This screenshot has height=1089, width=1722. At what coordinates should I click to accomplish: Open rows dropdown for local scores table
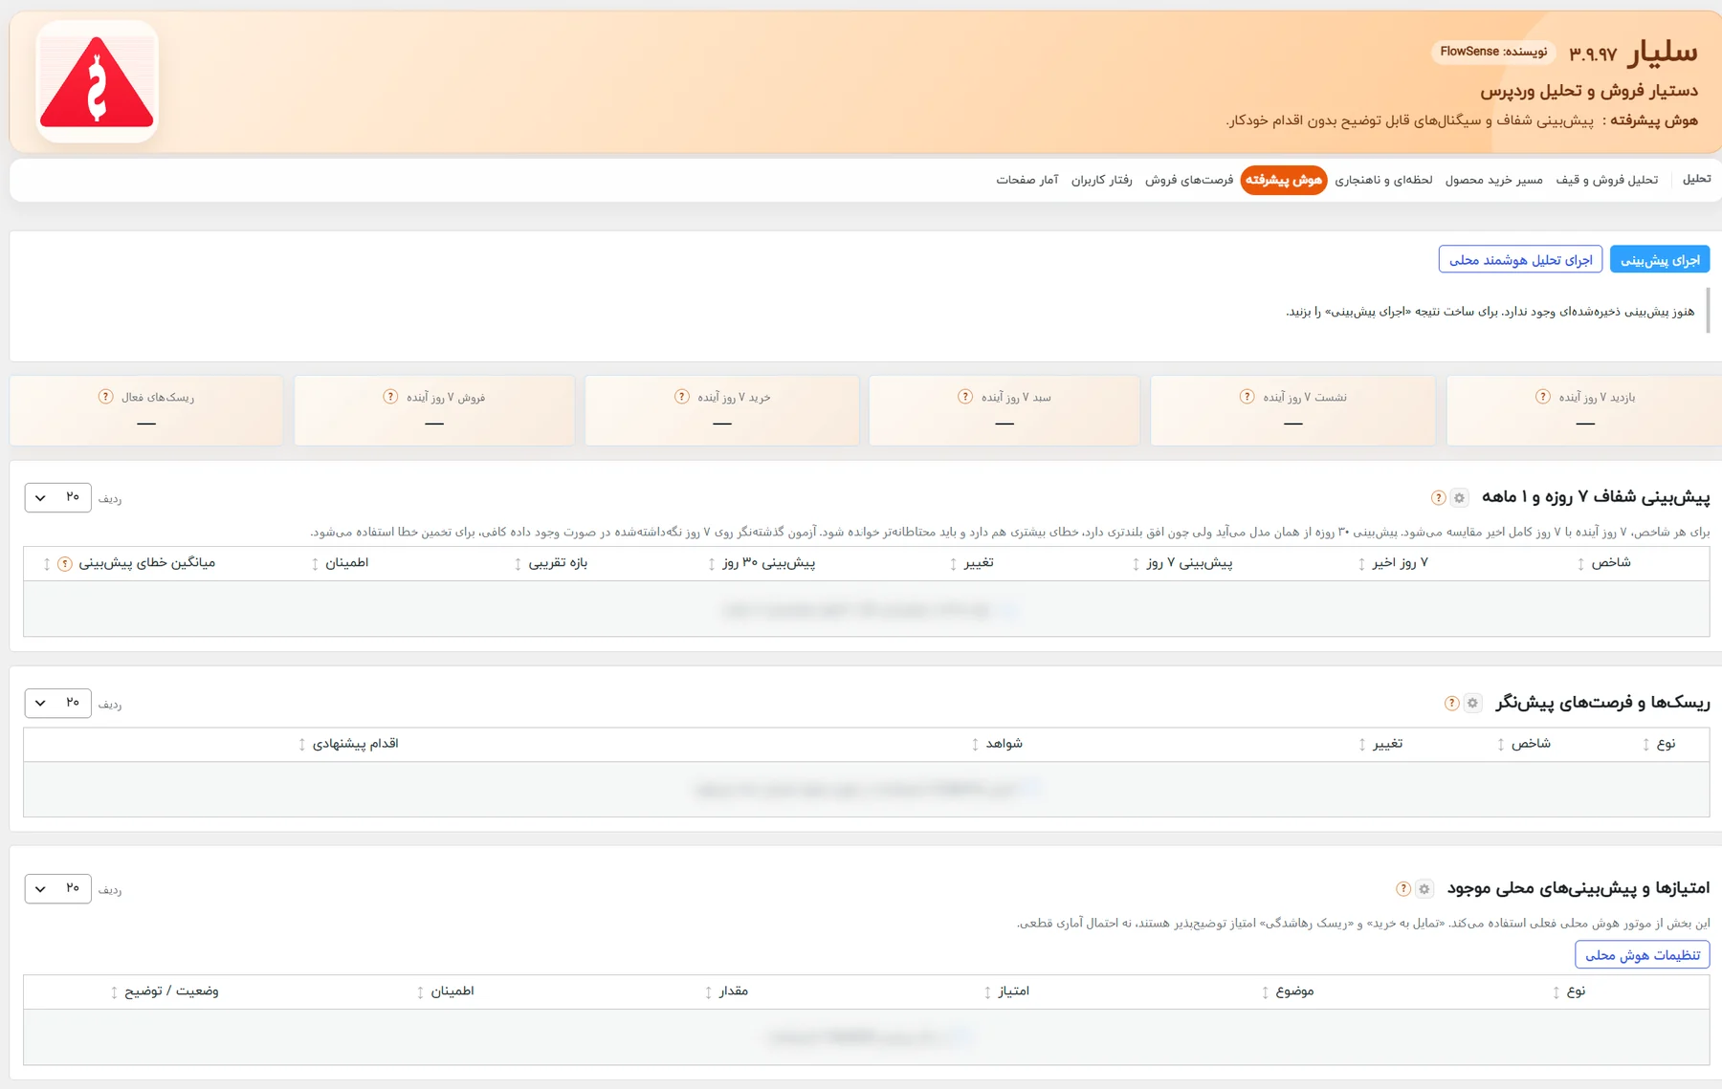pos(57,888)
